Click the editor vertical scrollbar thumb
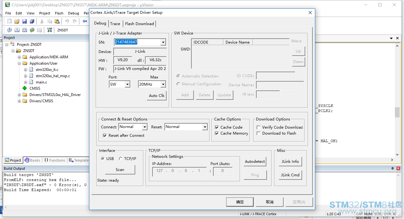Image resolution: width=404 pixels, height=219 pixels. (397, 112)
